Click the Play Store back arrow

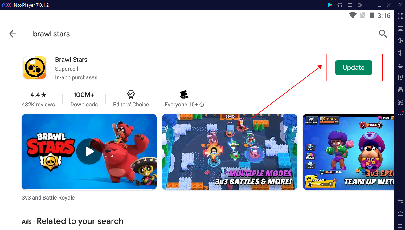click(x=13, y=34)
